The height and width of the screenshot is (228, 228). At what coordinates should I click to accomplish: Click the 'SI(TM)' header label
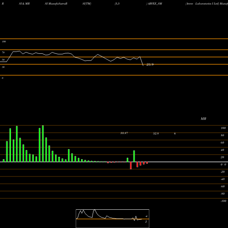pyautogui.click(x=87, y=4)
